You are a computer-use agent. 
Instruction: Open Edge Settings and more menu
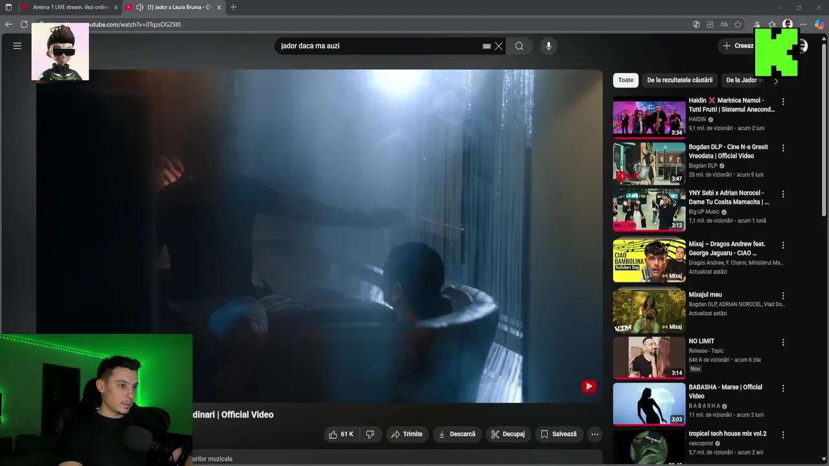[803, 25]
